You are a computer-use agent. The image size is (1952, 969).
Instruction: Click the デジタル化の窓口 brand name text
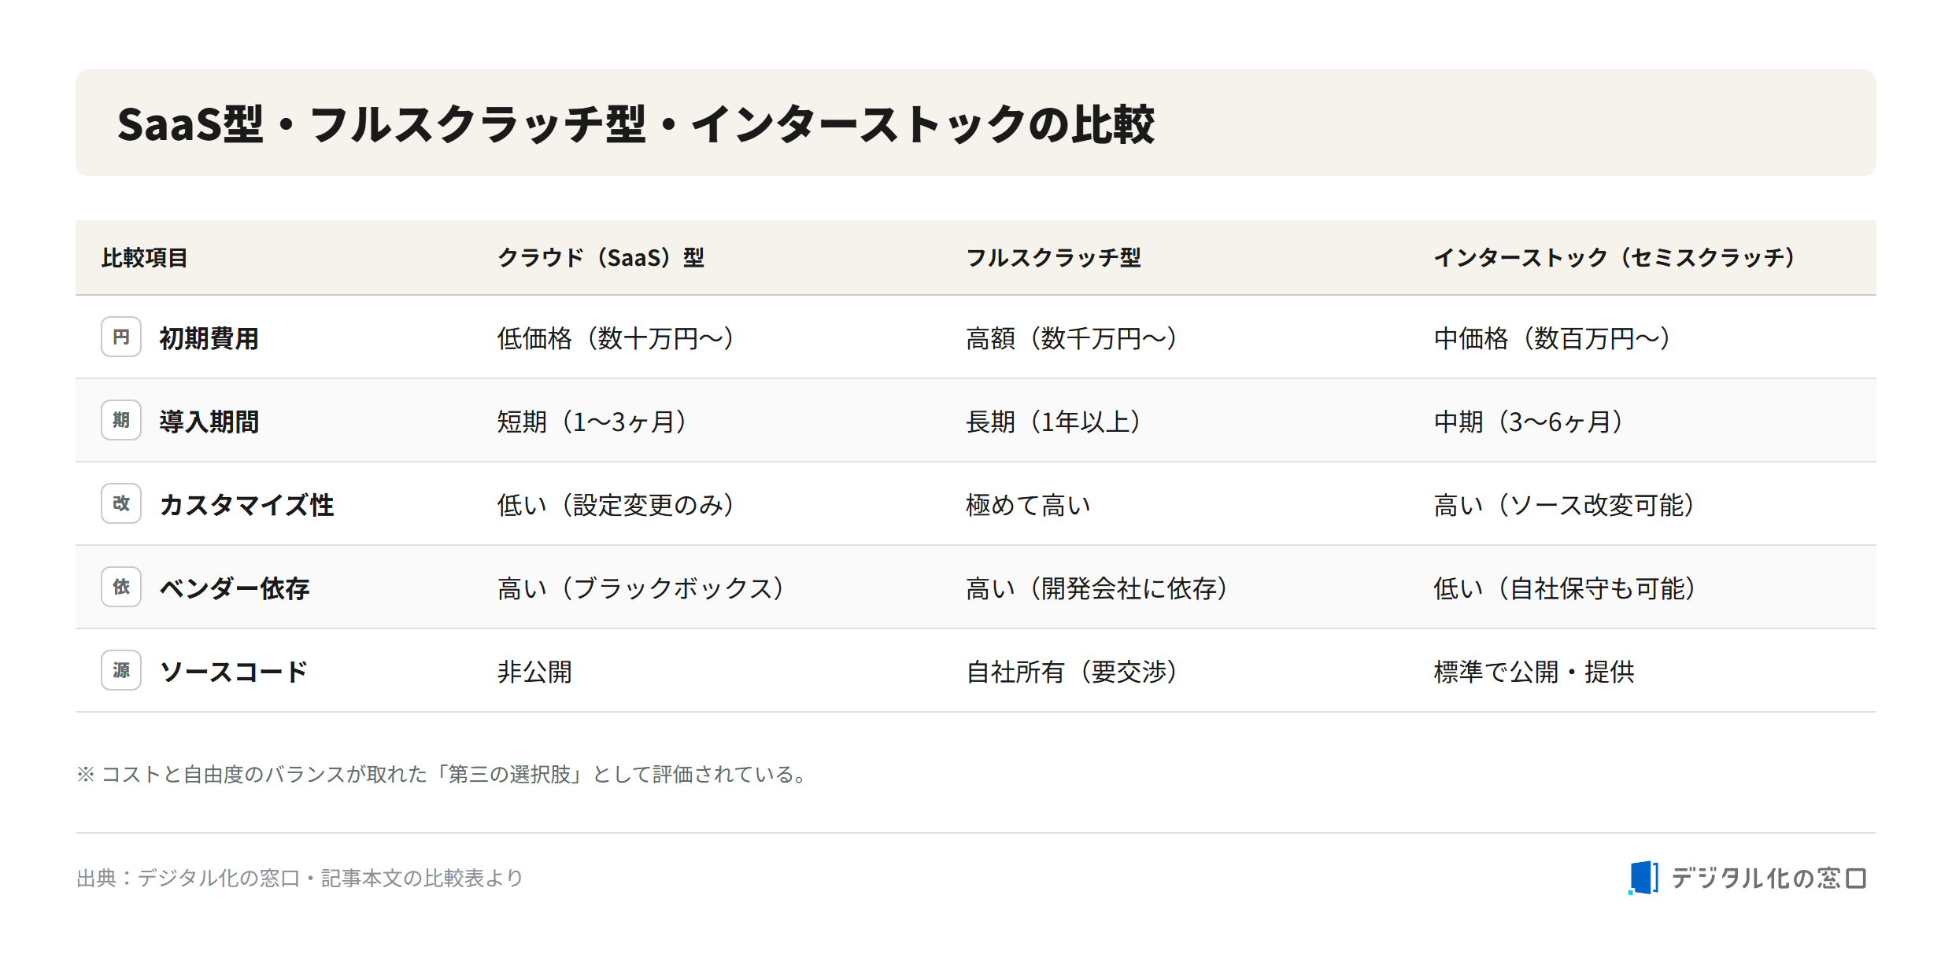[1769, 878]
